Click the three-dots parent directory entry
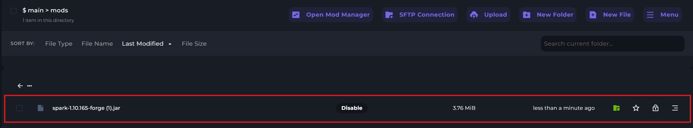693x128 pixels. click(x=29, y=86)
